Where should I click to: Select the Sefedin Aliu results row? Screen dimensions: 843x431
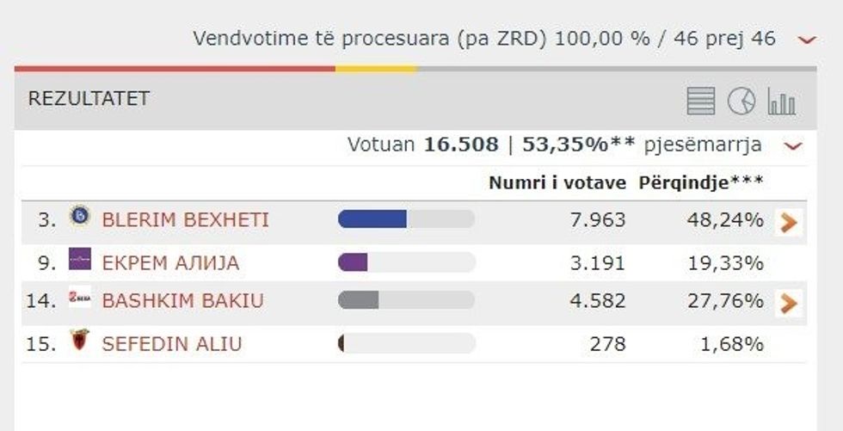click(413, 344)
